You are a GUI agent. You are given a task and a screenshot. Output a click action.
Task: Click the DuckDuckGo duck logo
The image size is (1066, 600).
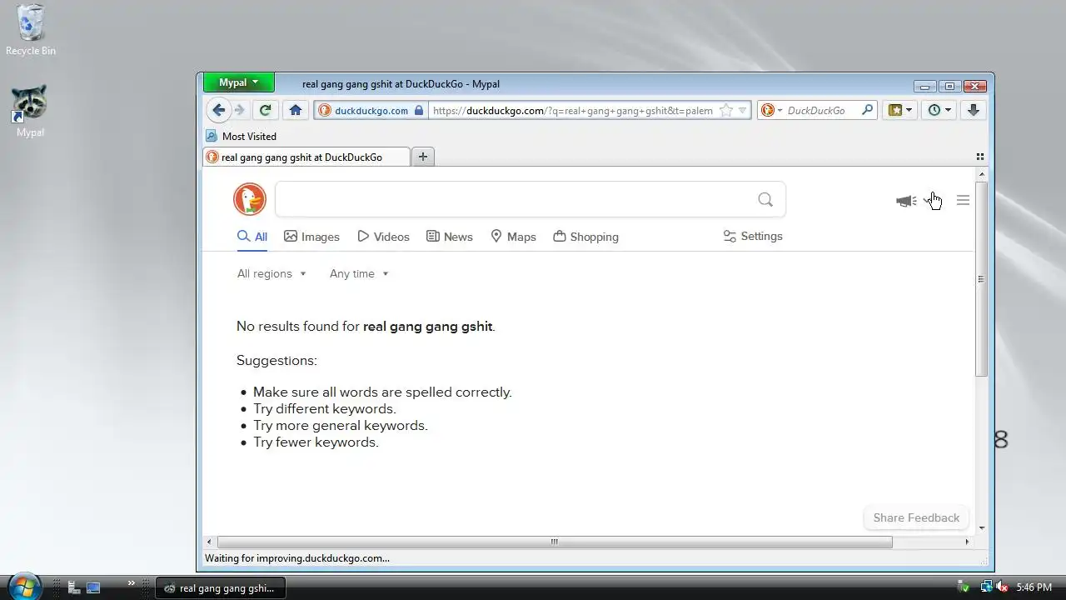coord(250,199)
